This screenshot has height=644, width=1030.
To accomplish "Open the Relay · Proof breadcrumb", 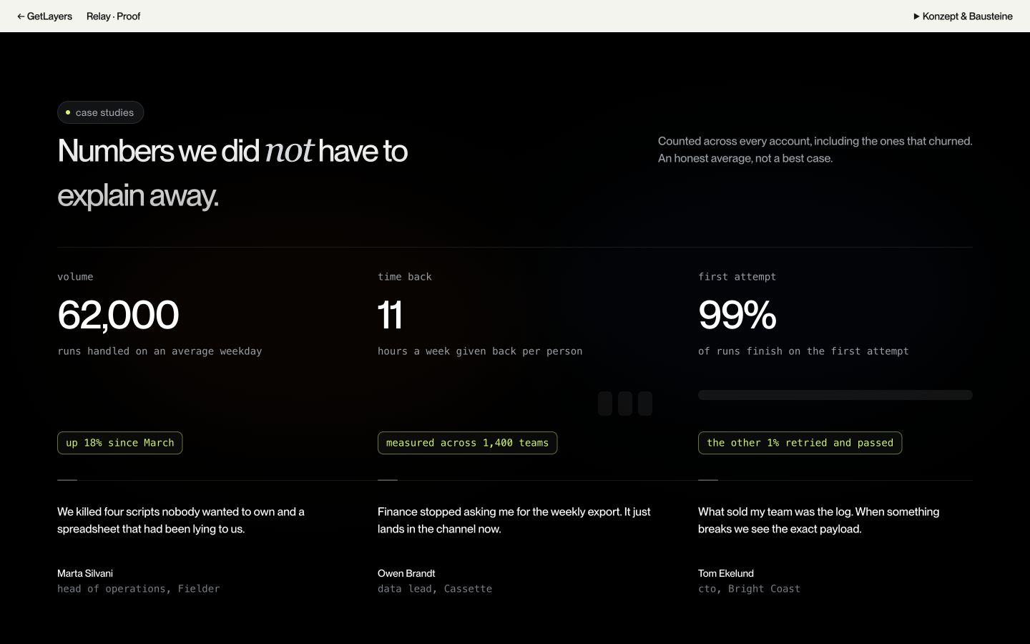I will (x=113, y=16).
